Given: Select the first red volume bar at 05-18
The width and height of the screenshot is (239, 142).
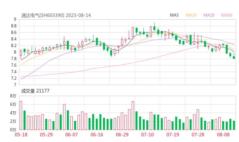Looking at the screenshot, I should 21,116.
